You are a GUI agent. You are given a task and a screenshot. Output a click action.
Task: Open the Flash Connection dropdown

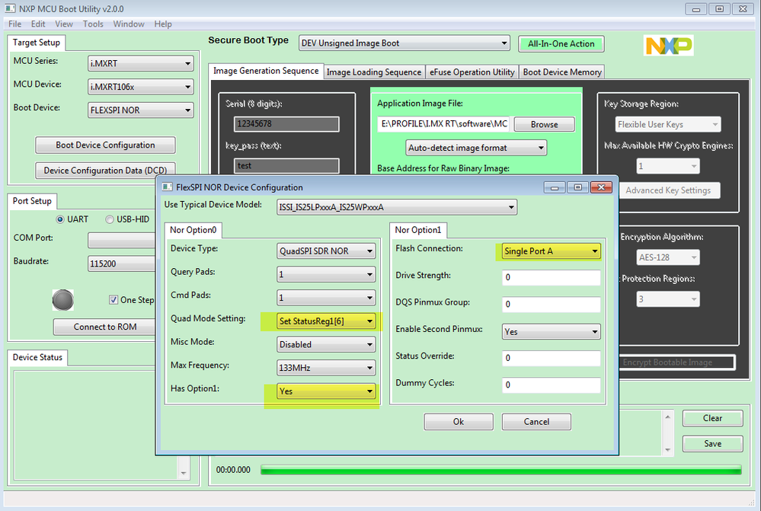tap(551, 251)
